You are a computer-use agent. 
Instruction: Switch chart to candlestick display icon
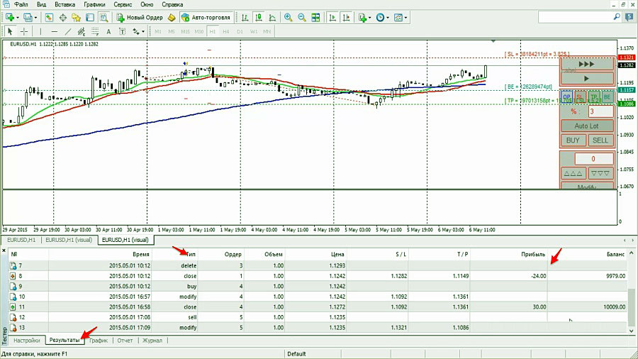257,17
